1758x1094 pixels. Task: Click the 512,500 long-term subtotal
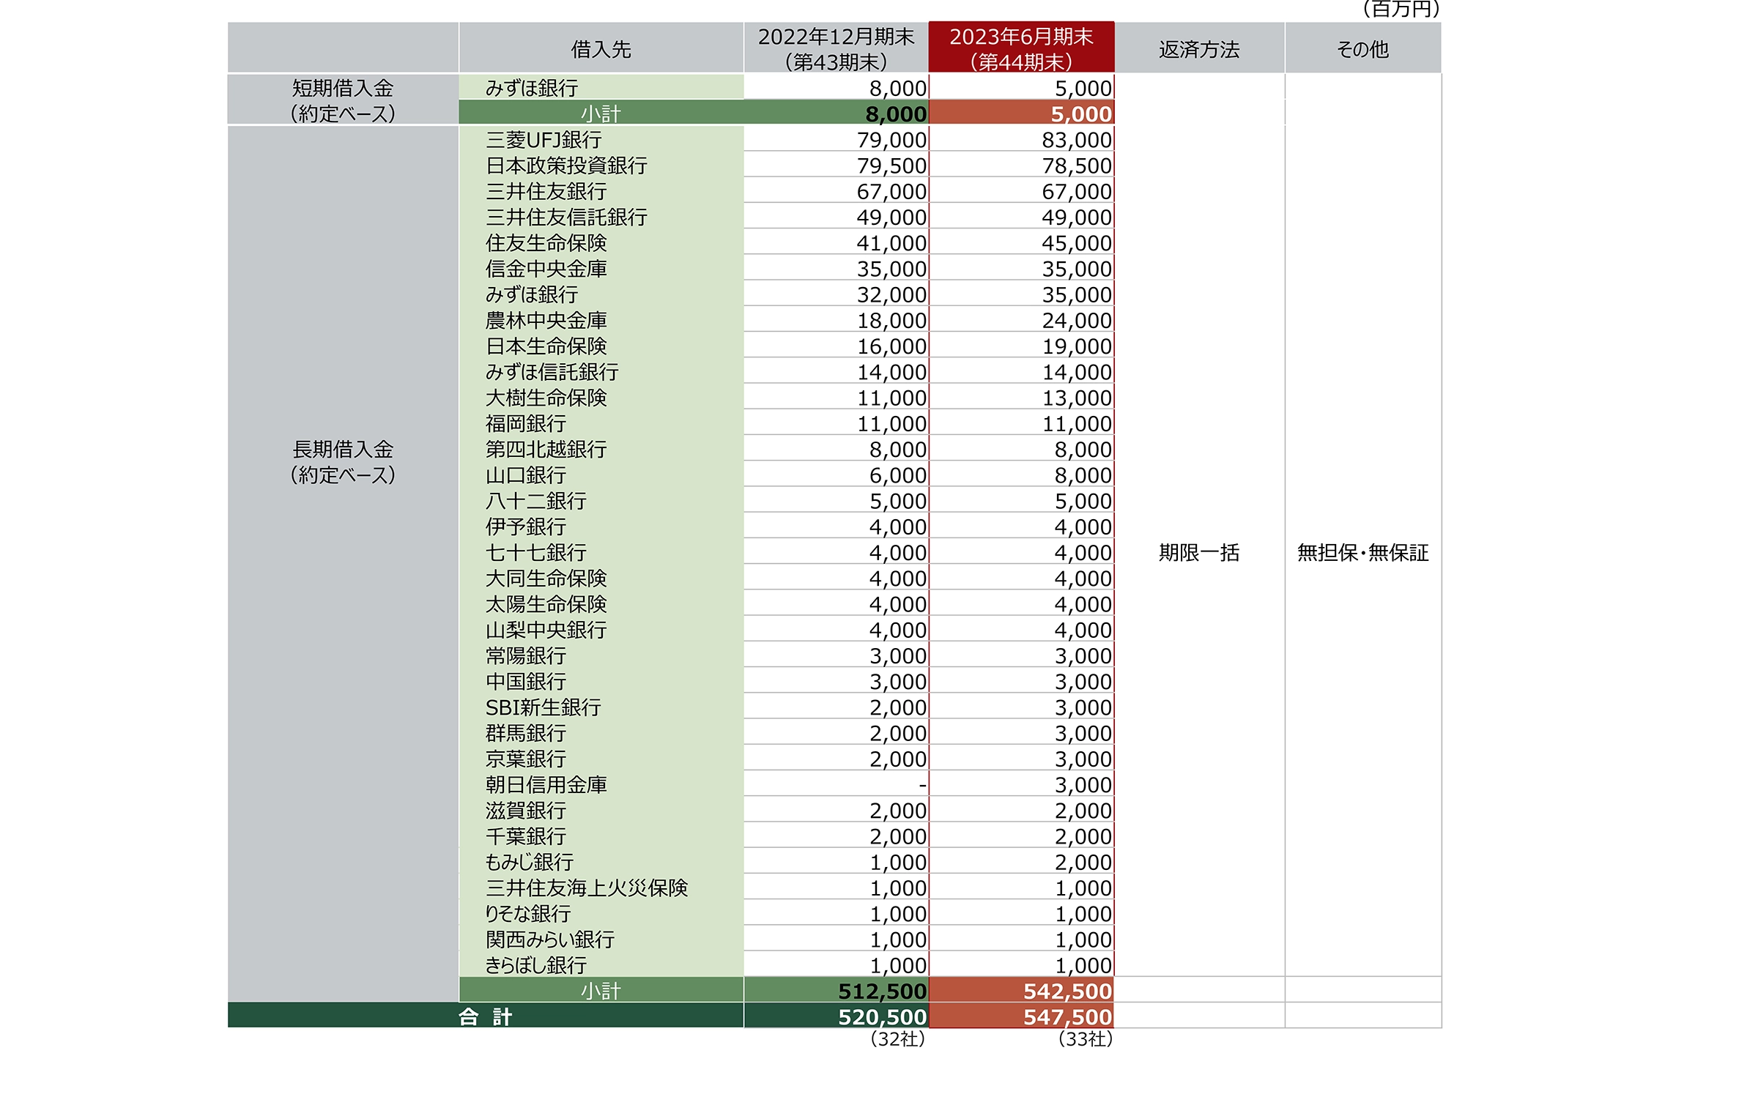(883, 991)
